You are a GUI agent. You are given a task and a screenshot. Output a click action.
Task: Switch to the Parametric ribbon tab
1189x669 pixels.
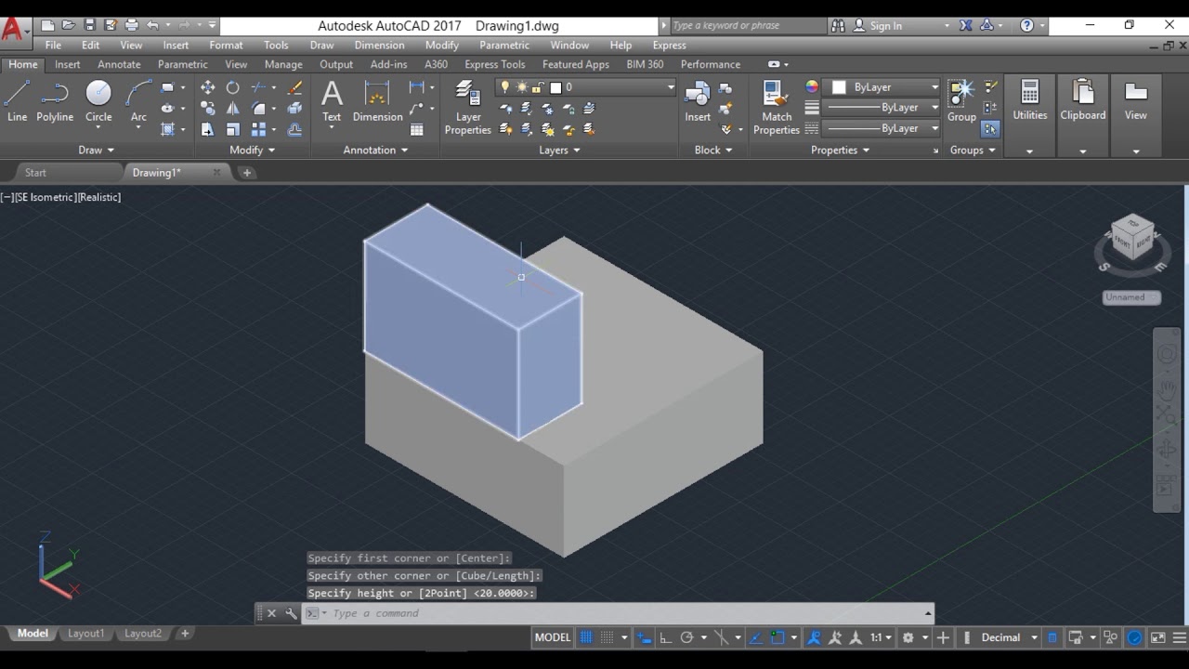pos(183,64)
